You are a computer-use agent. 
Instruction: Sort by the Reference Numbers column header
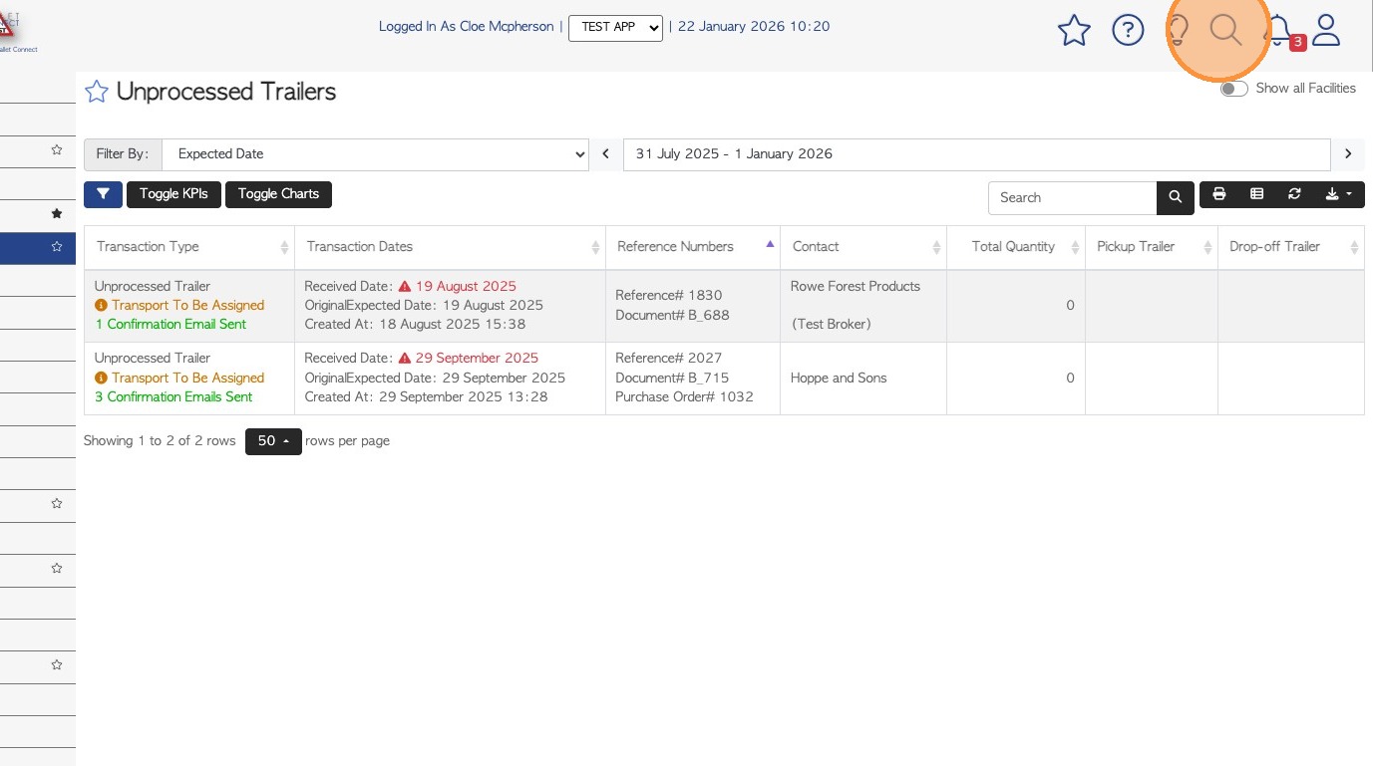pos(693,247)
